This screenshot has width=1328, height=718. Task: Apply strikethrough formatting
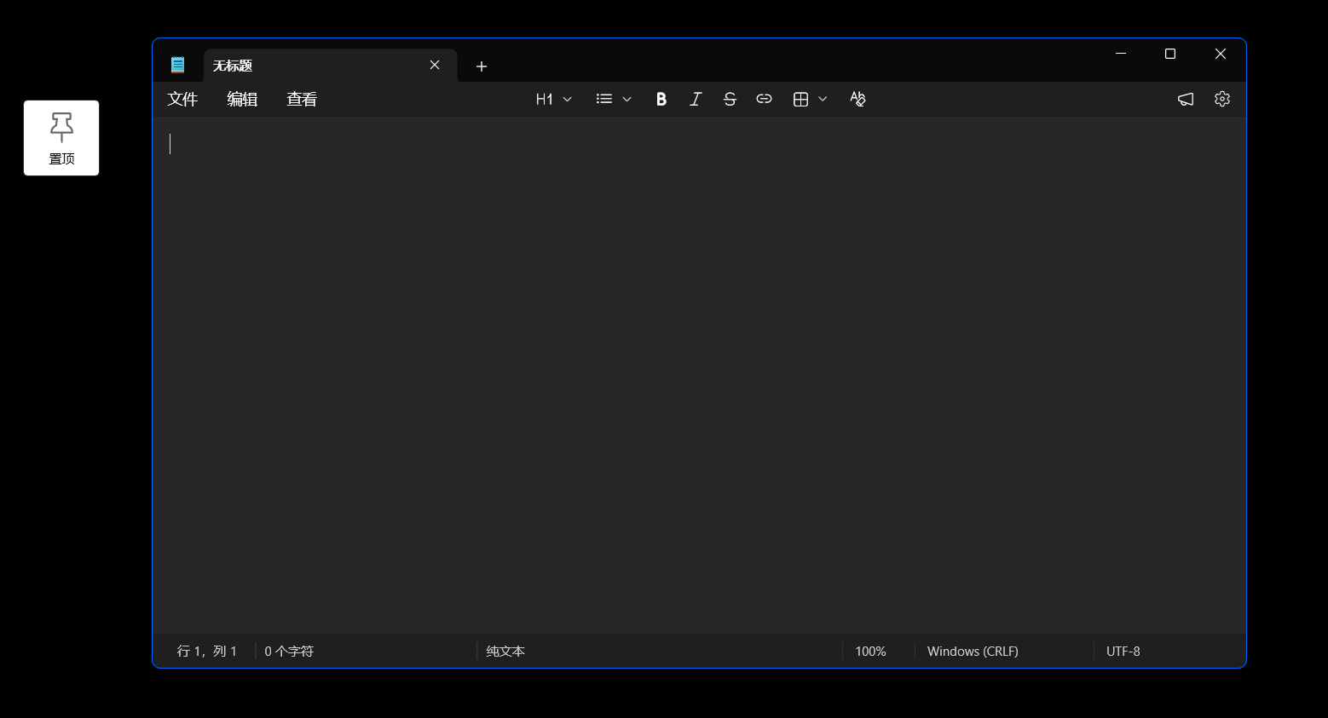point(730,99)
